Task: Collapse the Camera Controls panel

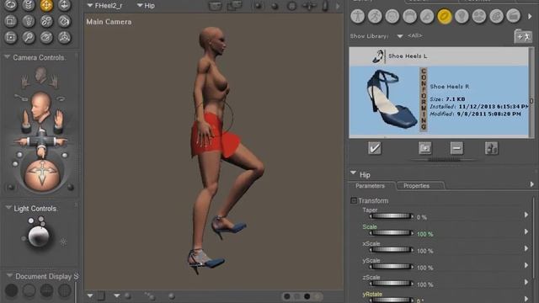Action: click(x=7, y=57)
